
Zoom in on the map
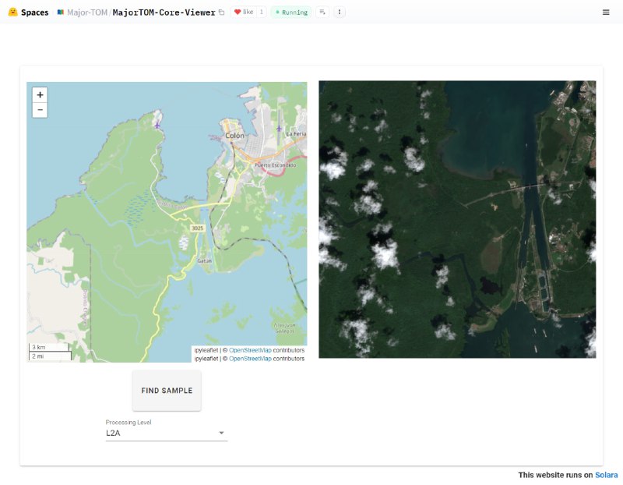(x=40, y=94)
